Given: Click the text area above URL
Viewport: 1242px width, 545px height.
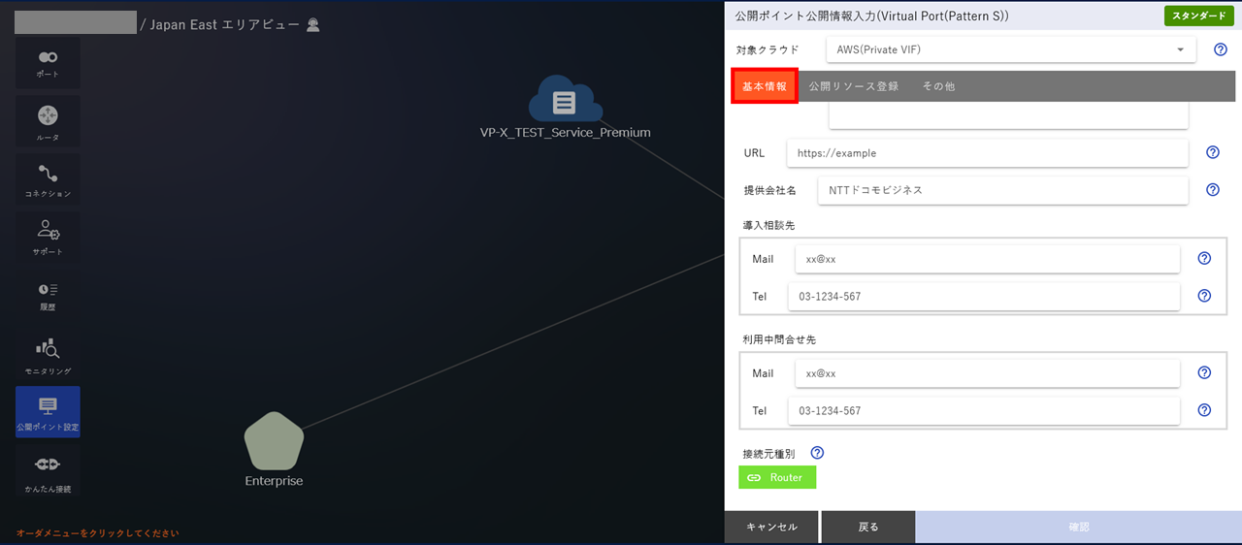Looking at the screenshot, I should 1008,115.
